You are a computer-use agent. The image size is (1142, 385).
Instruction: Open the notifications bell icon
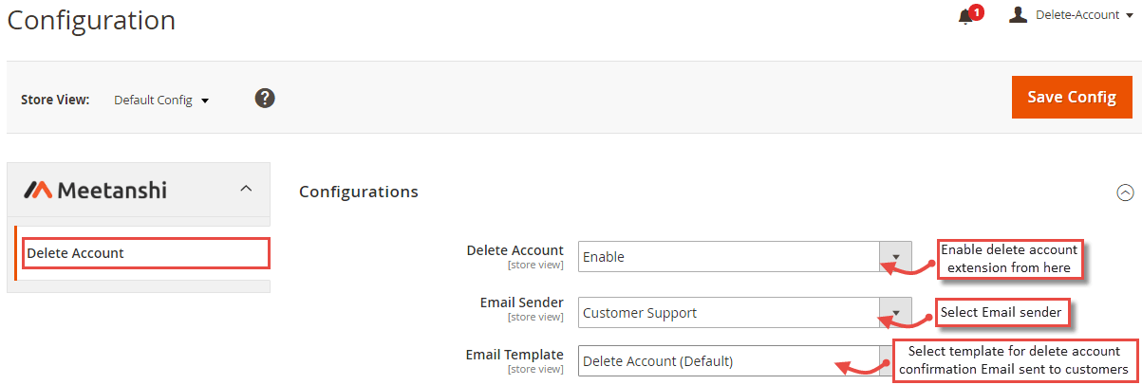(x=965, y=16)
